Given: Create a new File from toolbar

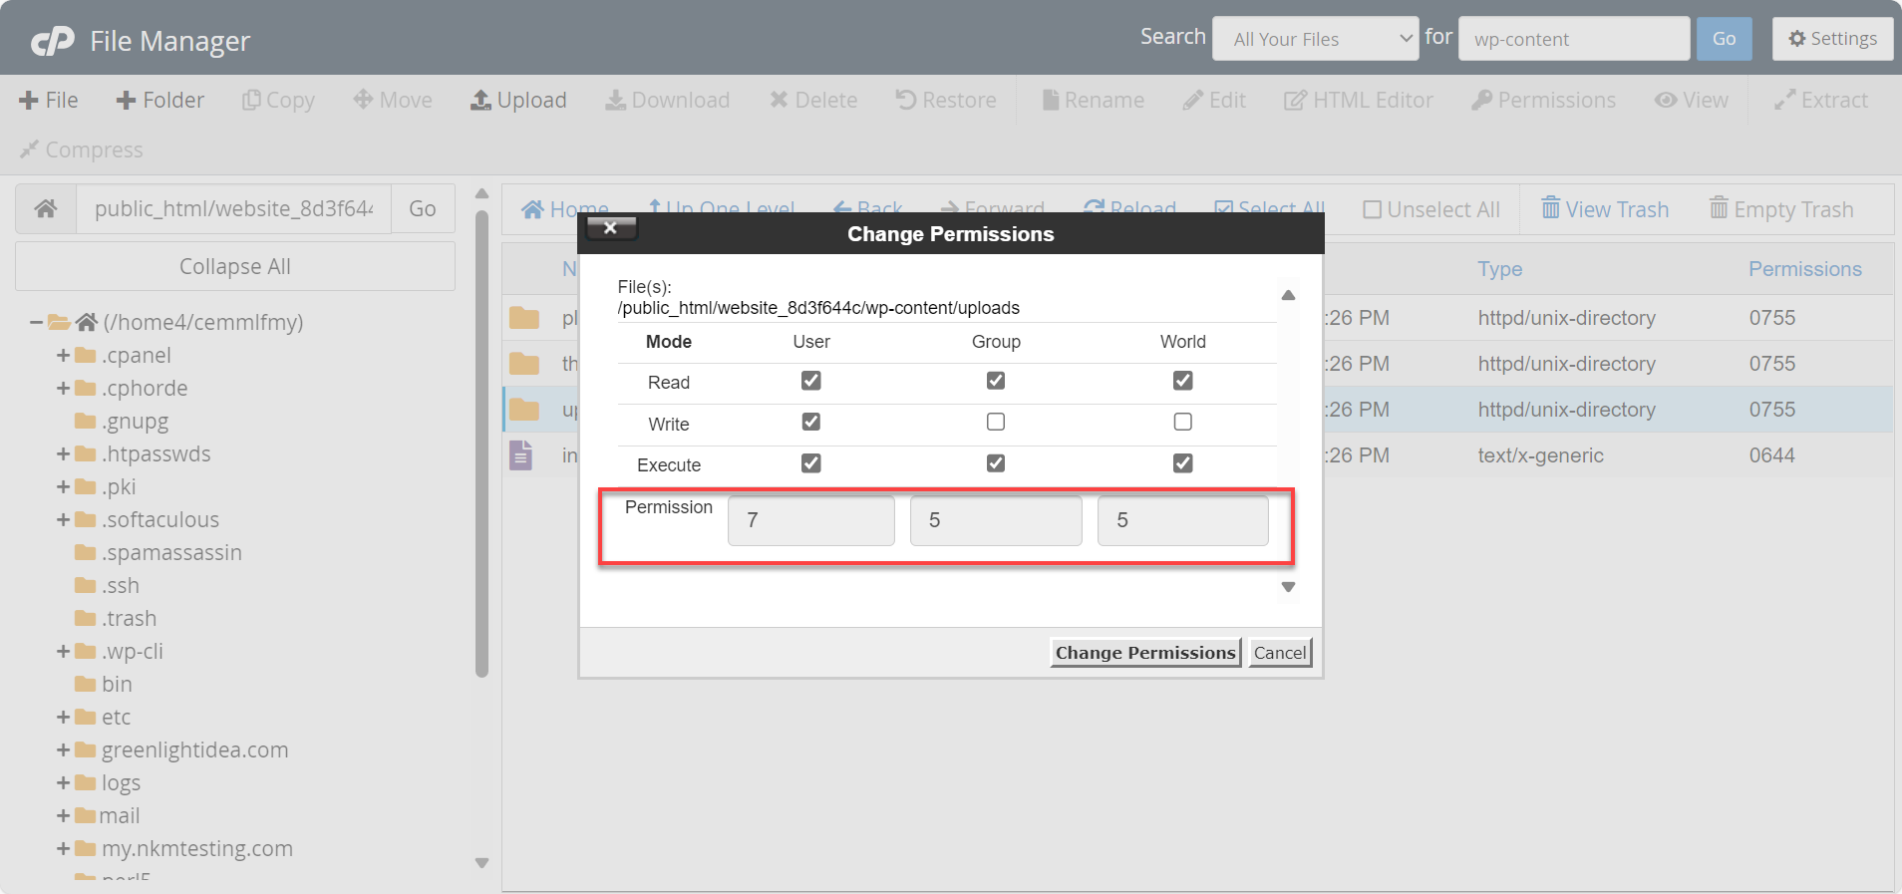Looking at the screenshot, I should (x=48, y=101).
